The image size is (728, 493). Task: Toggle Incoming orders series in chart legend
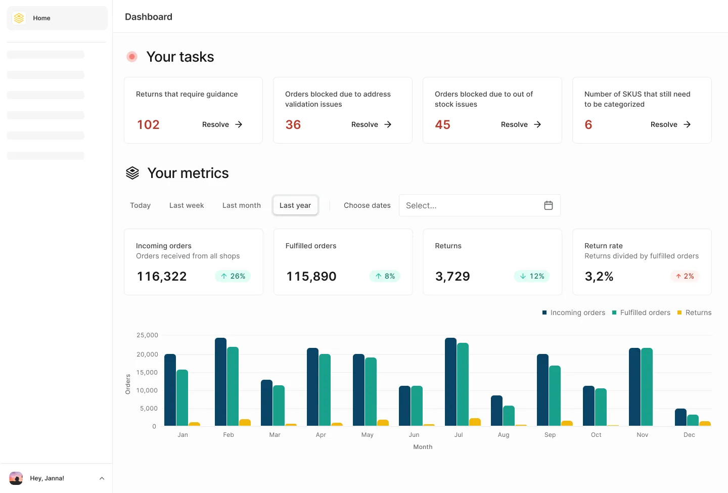coord(573,312)
